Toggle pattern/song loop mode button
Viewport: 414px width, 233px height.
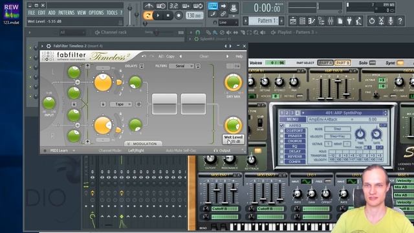click(148, 16)
